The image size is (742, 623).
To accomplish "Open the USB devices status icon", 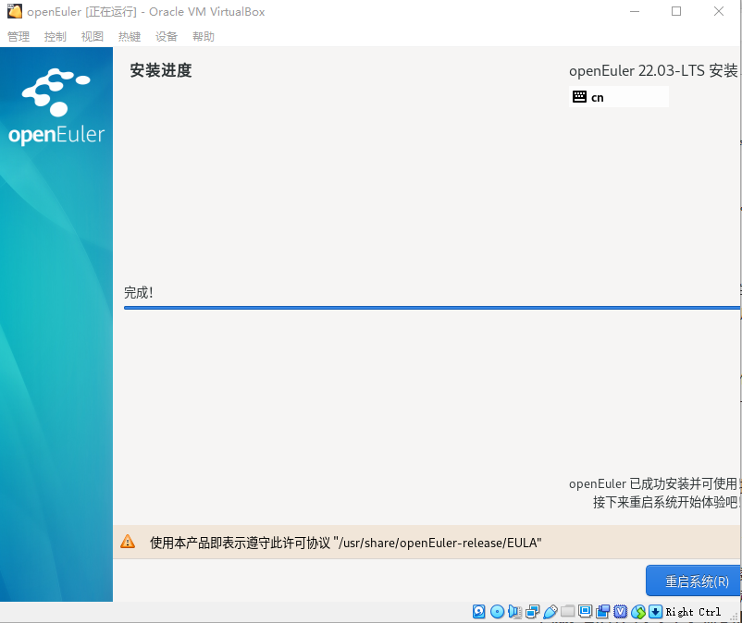I will 550,611.
